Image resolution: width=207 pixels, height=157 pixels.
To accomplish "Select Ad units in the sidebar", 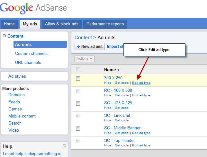I will (40, 44).
